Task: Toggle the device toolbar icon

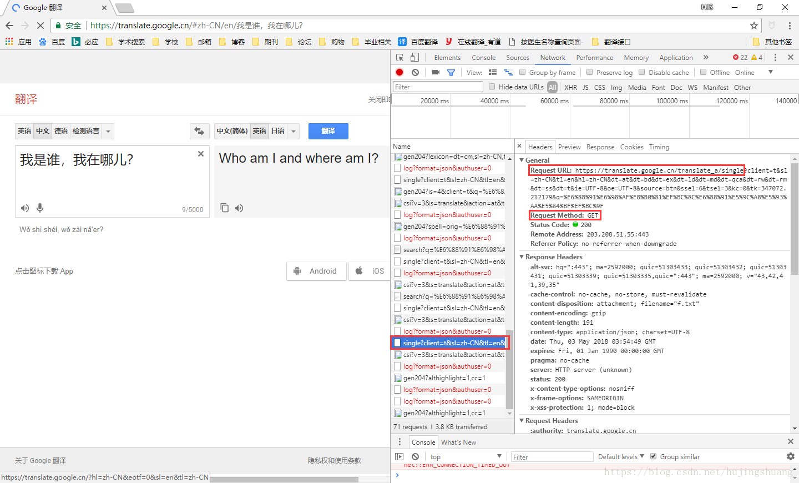Action: point(414,58)
